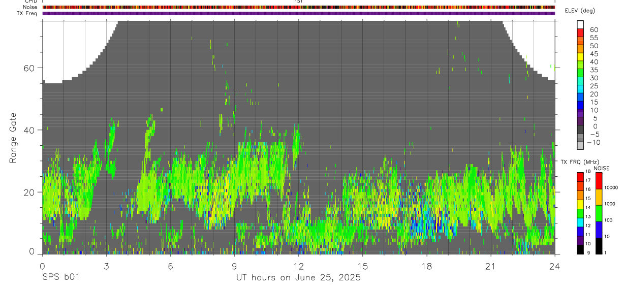Click ELEV legend value '-10'
The height and width of the screenshot is (288, 624).
pyautogui.click(x=592, y=143)
